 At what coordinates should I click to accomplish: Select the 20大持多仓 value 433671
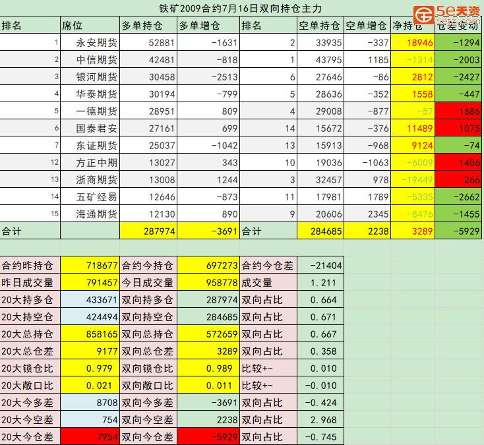click(90, 300)
